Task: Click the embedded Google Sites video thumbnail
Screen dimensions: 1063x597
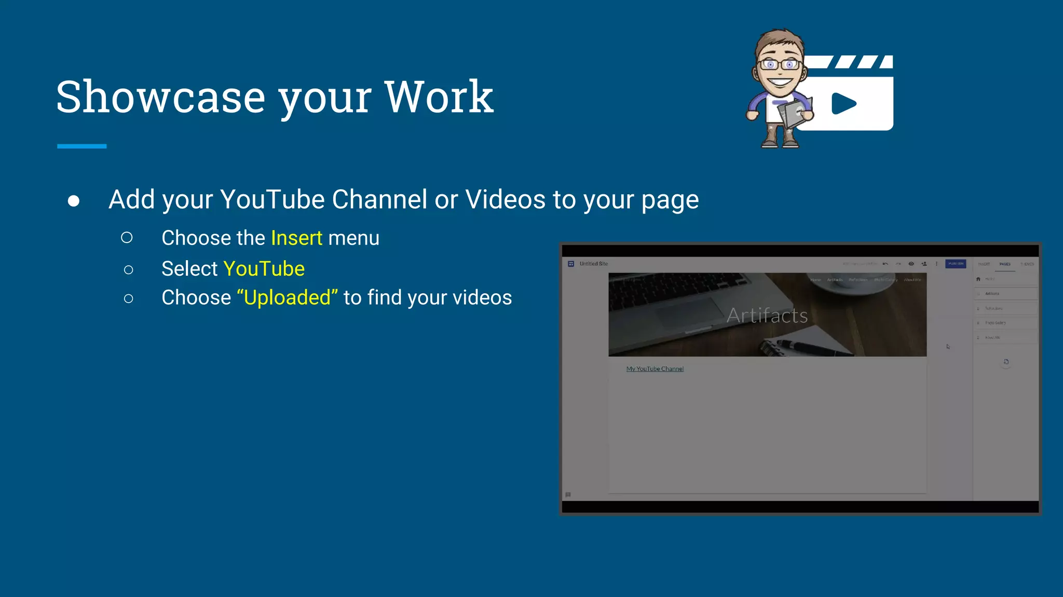Action: (800, 379)
